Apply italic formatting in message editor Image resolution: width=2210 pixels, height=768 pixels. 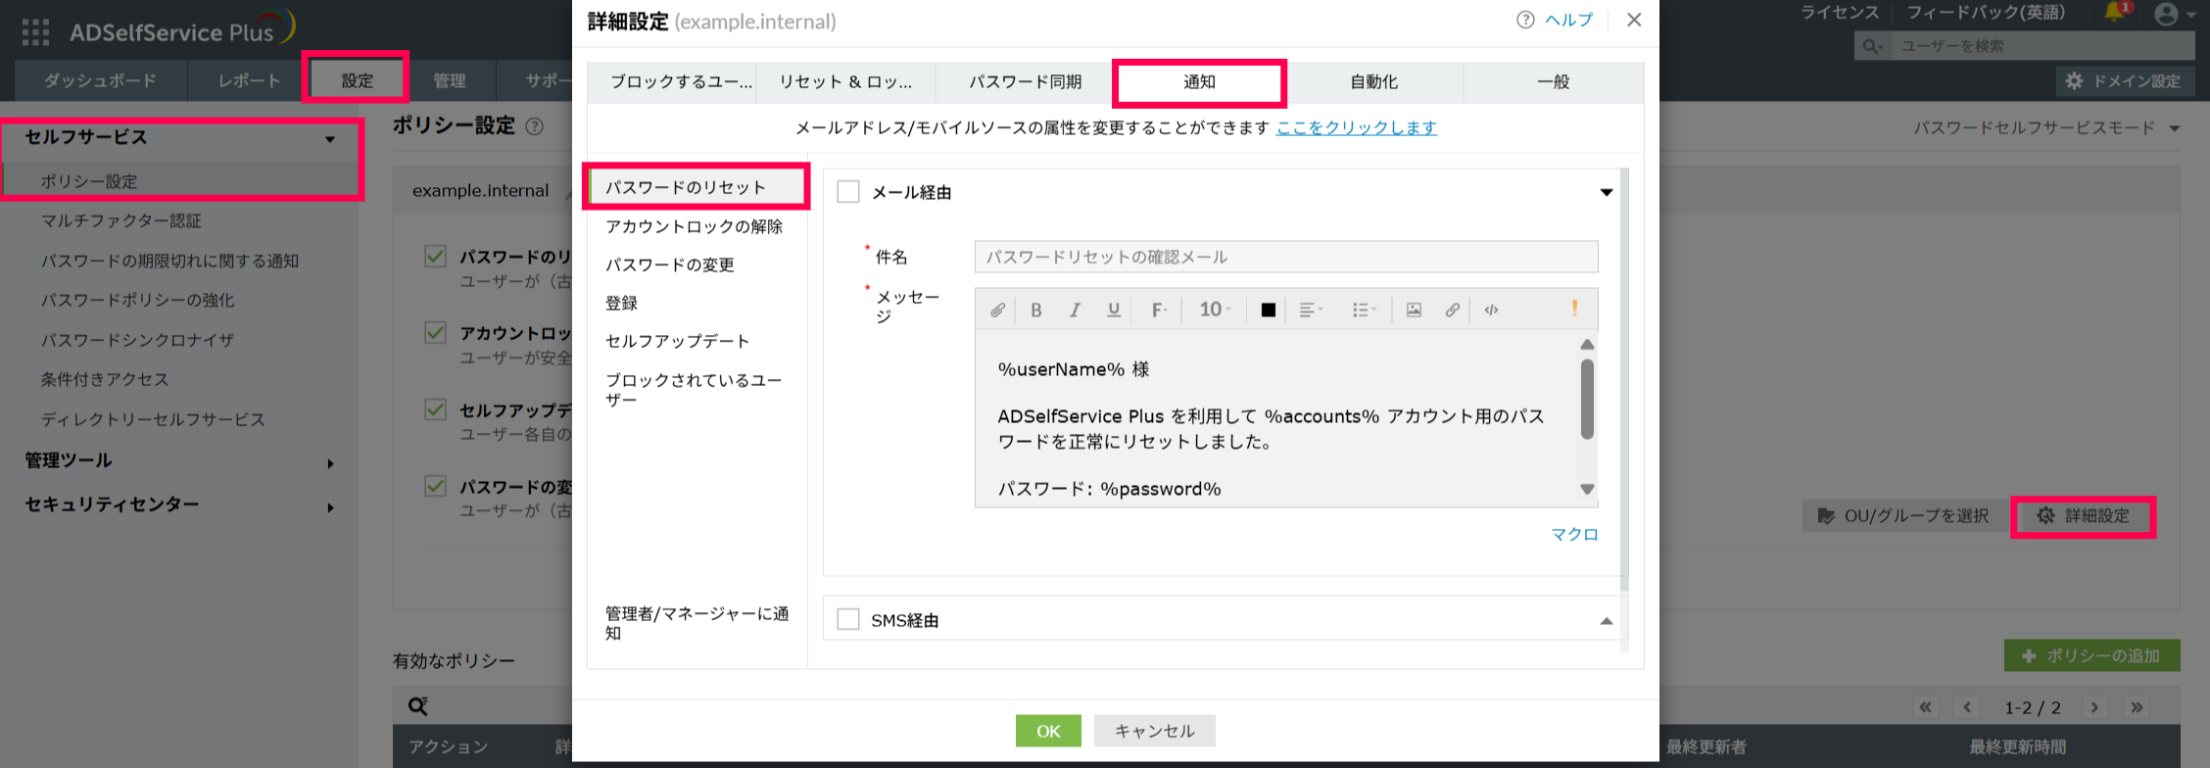1075,311
